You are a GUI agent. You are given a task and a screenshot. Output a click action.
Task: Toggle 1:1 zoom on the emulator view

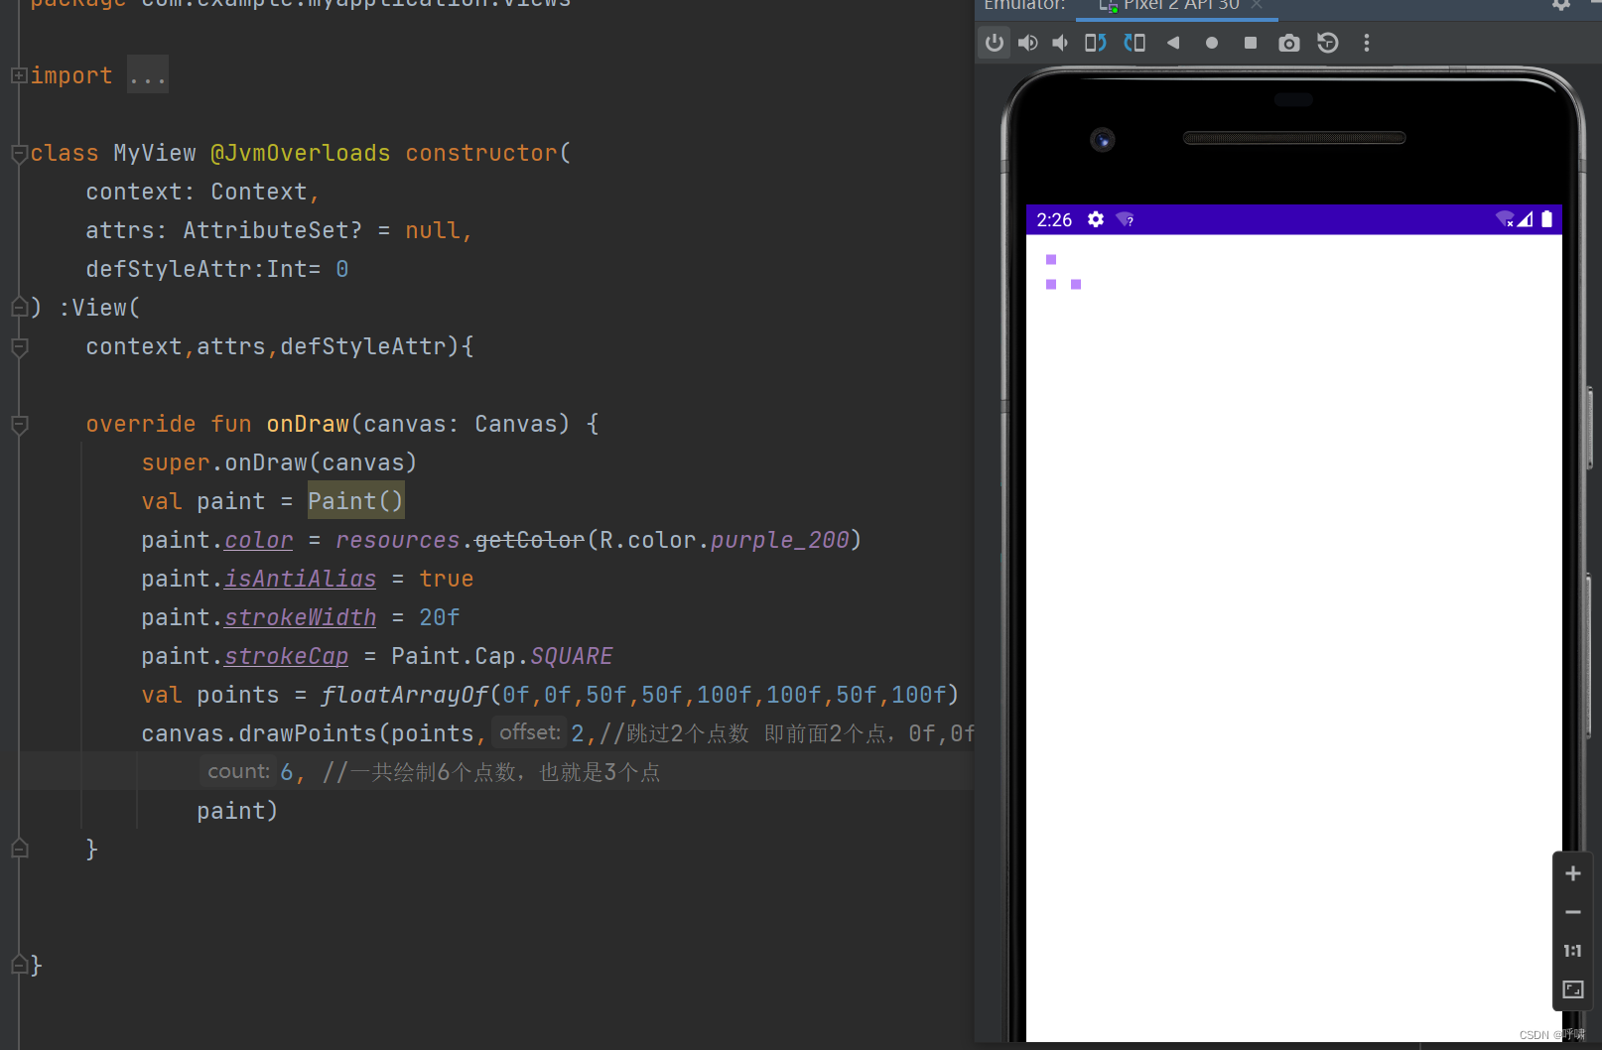(1572, 950)
